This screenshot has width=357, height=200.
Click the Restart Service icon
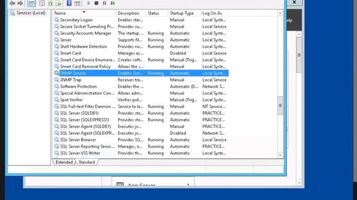(113, 3)
